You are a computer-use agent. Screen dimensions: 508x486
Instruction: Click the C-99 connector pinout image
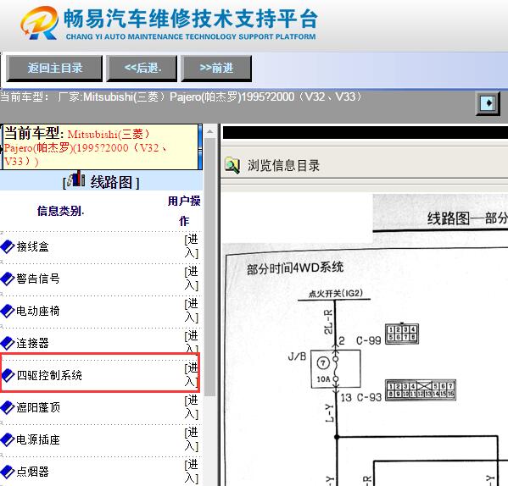click(x=402, y=334)
